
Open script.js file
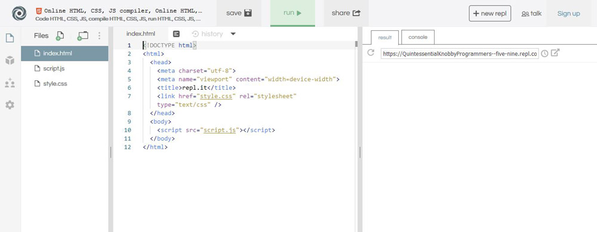click(64, 68)
